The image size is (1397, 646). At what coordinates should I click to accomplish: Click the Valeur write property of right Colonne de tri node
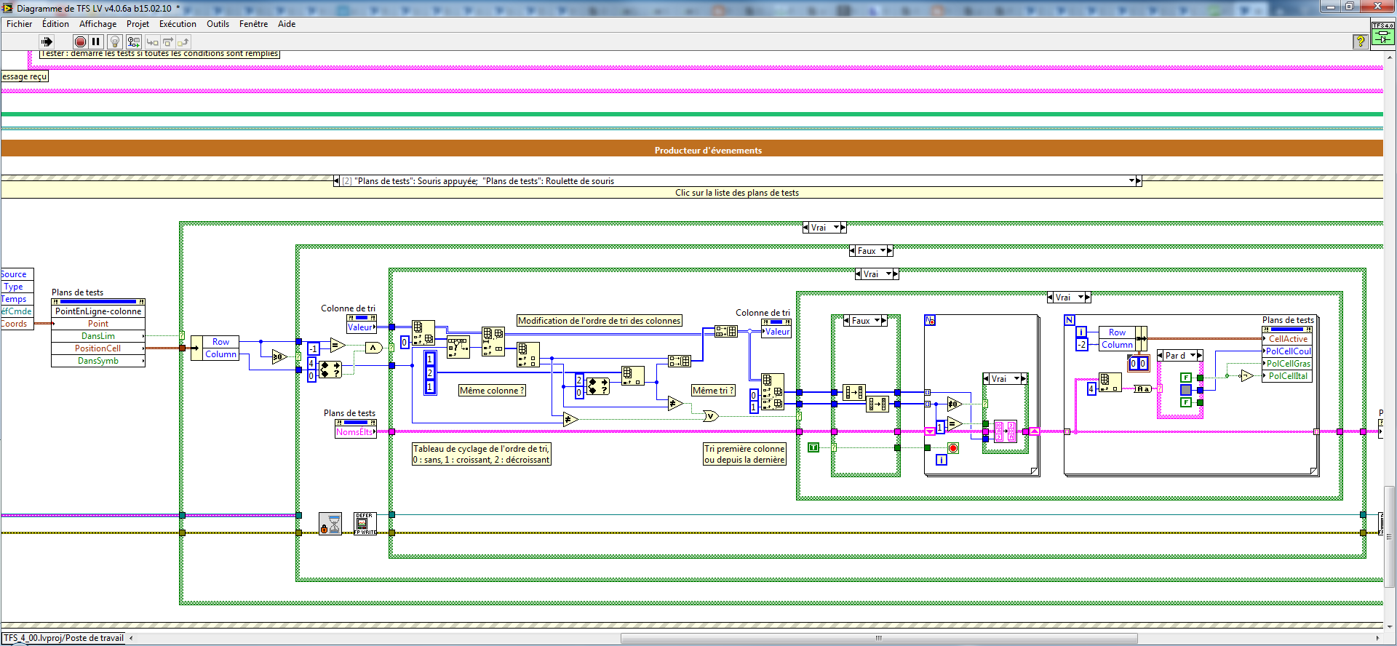(776, 332)
